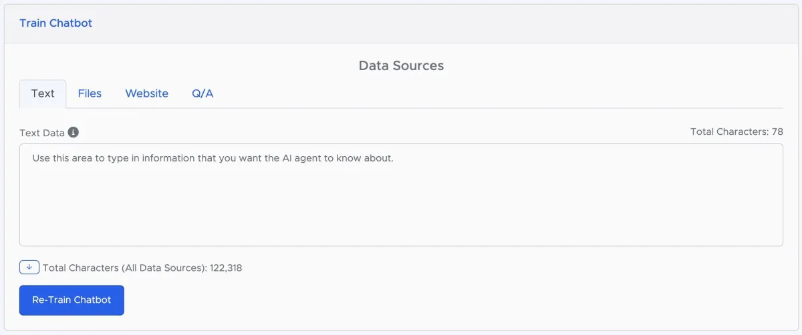This screenshot has width=802, height=335.
Task: Open the Files data source tab
Action: (x=90, y=94)
